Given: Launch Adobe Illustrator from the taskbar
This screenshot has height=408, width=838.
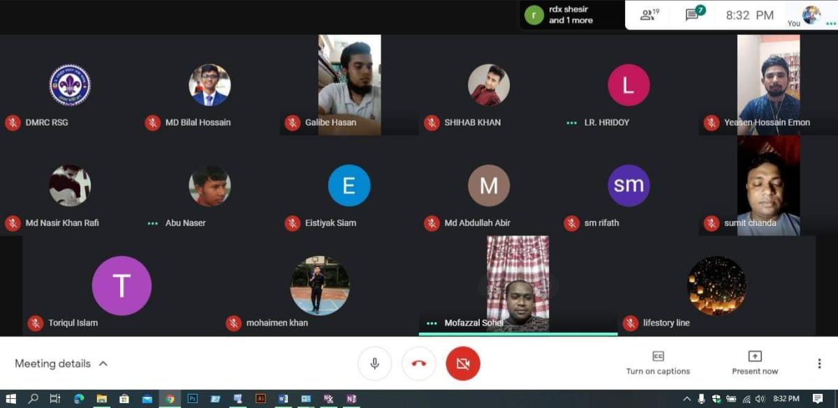Looking at the screenshot, I should tap(260, 399).
